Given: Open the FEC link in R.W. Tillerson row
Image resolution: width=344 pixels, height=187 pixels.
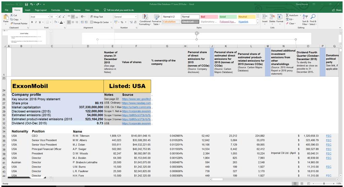Looking at the screenshot, I should [329, 136].
